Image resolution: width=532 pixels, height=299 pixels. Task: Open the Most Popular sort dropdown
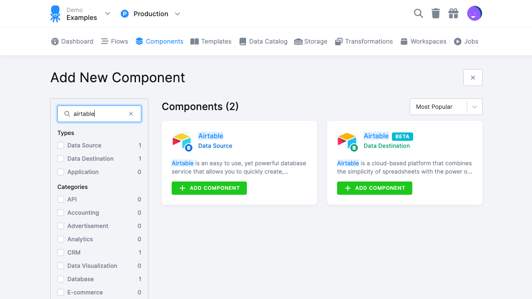click(446, 107)
